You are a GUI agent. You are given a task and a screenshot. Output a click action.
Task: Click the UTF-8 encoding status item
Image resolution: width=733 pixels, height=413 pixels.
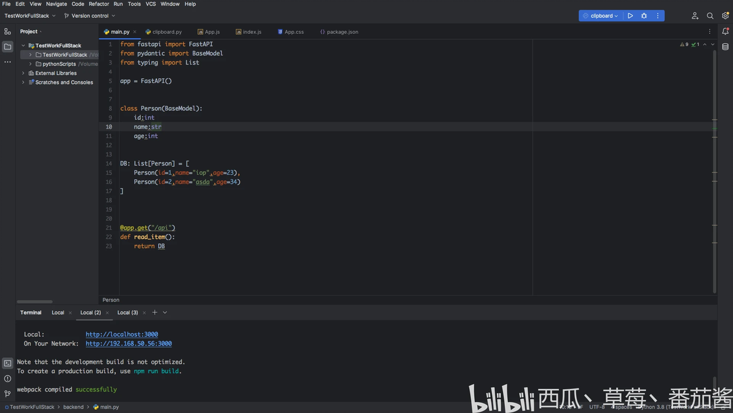click(596, 407)
